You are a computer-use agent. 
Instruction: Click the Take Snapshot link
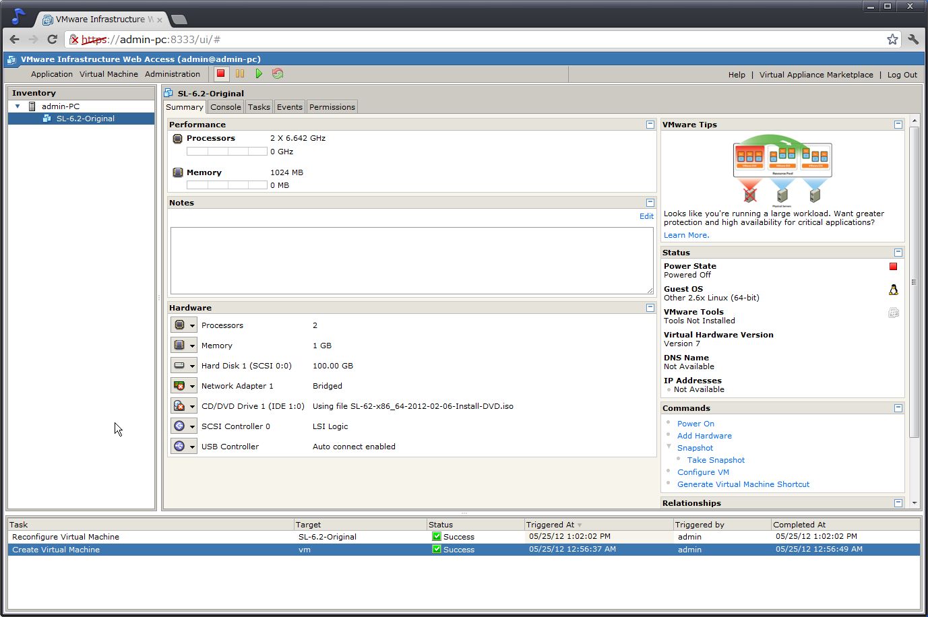[716, 460]
